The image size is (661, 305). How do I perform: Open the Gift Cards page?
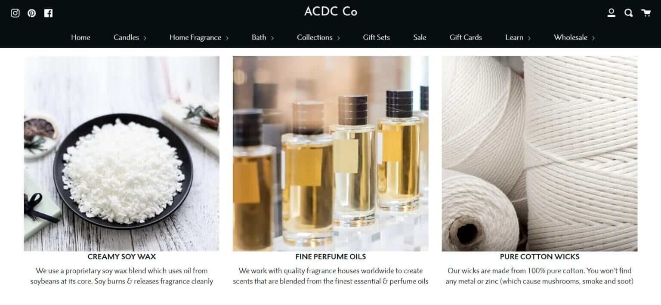tap(466, 37)
